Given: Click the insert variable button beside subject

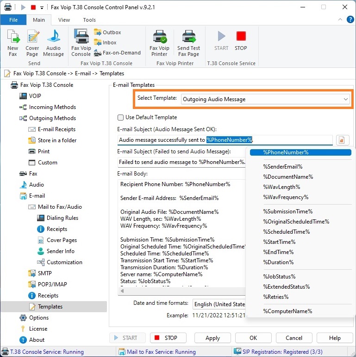Looking at the screenshot, I should point(342,140).
